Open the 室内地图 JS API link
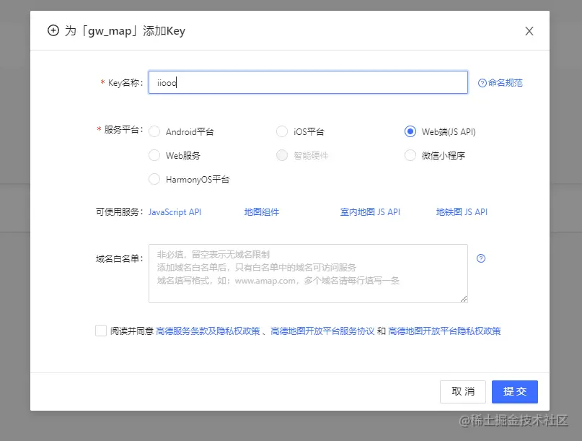 [370, 212]
